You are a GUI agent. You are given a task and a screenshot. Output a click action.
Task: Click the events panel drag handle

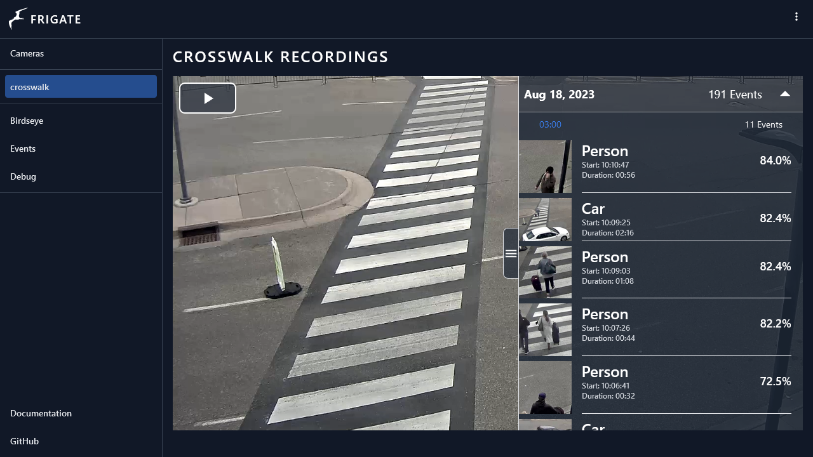pyautogui.click(x=511, y=253)
